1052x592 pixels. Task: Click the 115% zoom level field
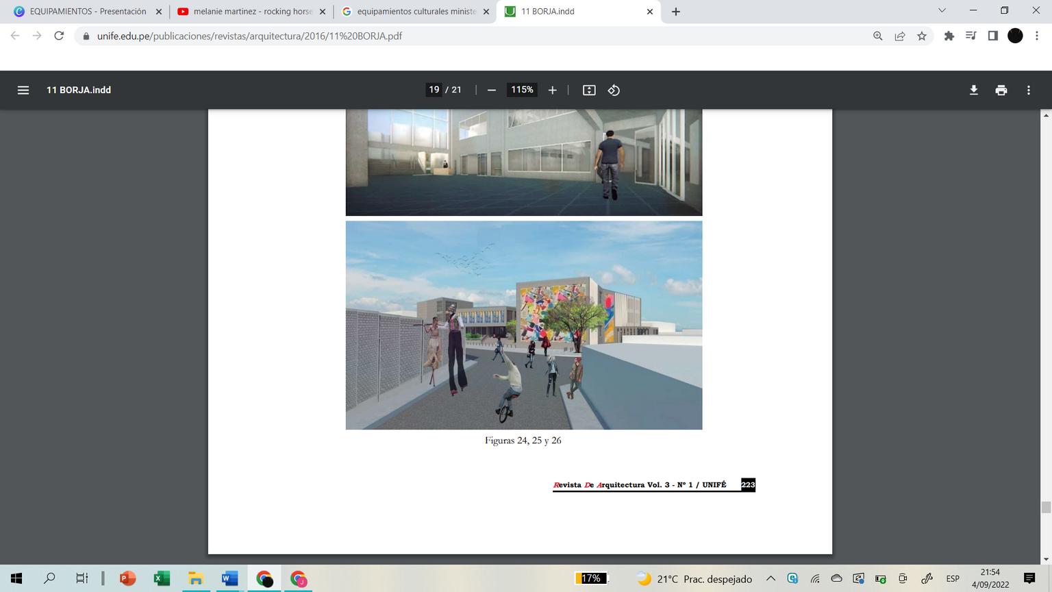point(523,90)
